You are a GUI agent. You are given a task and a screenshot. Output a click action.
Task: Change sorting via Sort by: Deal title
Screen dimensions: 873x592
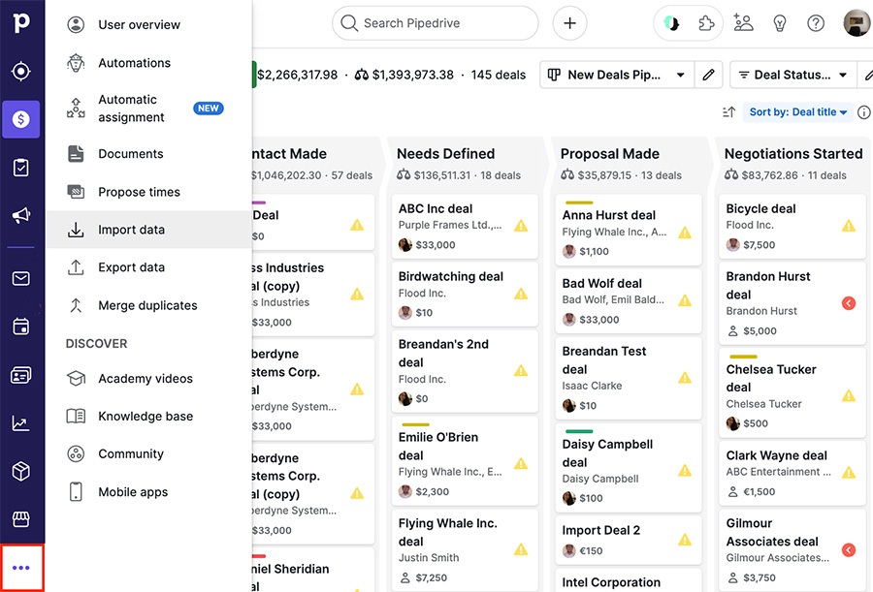point(796,111)
